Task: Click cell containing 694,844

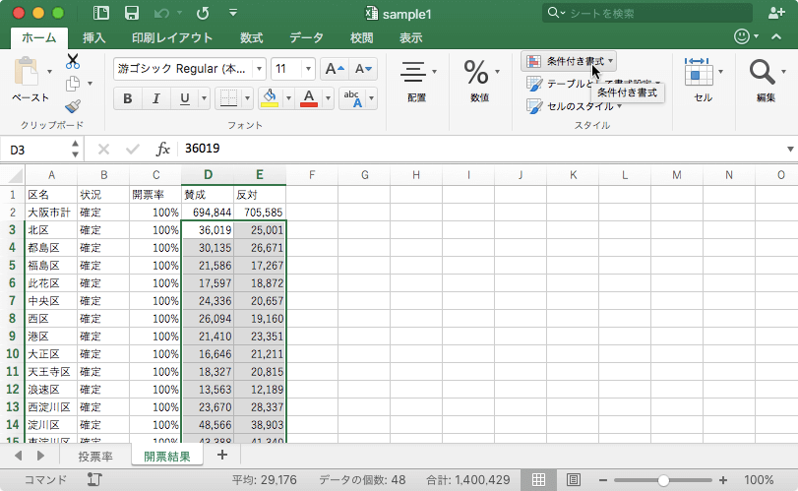Action: [208, 213]
